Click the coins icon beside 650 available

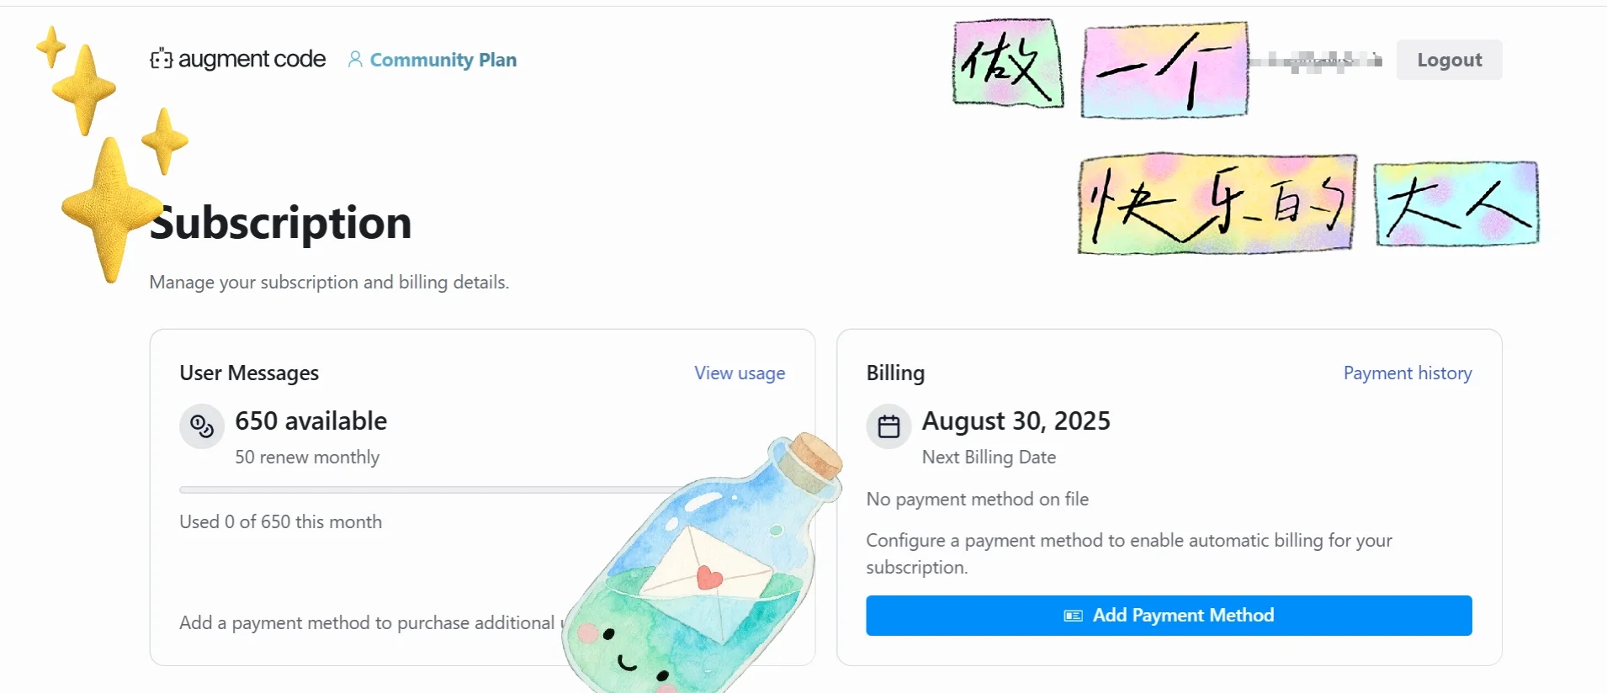click(x=202, y=426)
